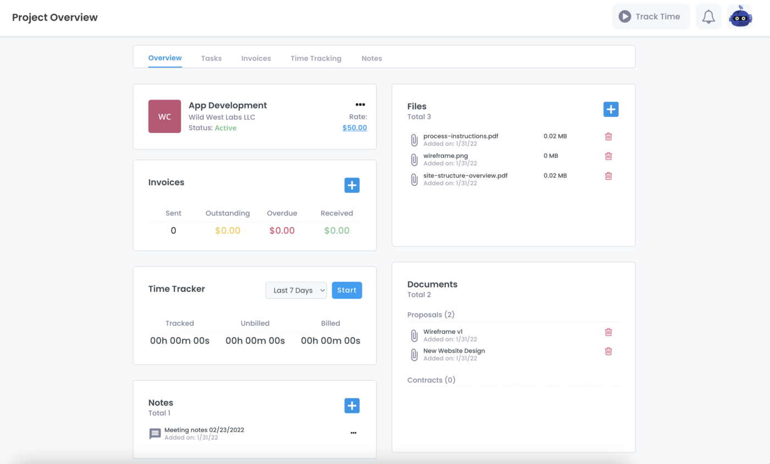Go to the Time Tracking tab

tap(316, 58)
